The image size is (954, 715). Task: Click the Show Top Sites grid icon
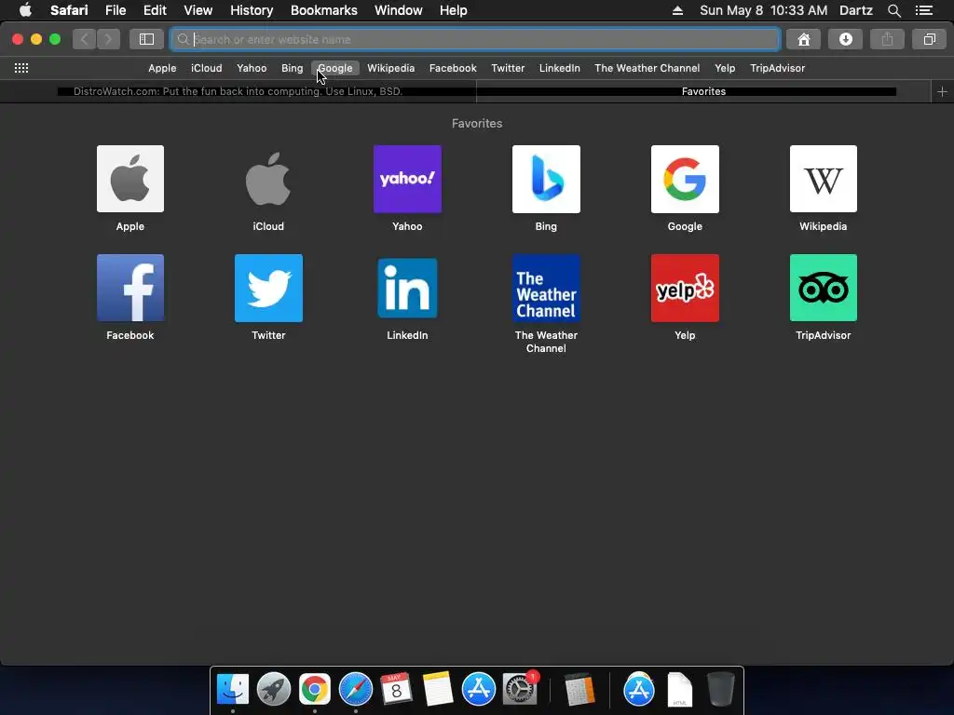(21, 68)
